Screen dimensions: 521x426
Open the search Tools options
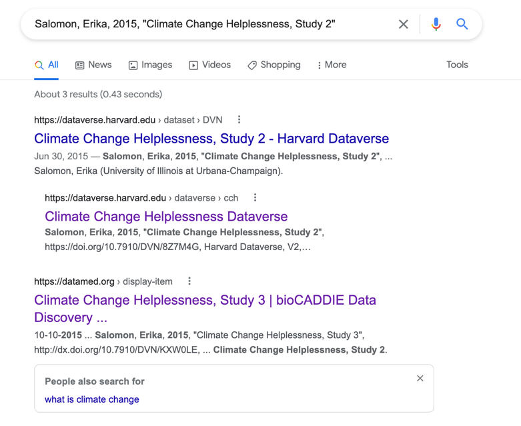pyautogui.click(x=457, y=65)
